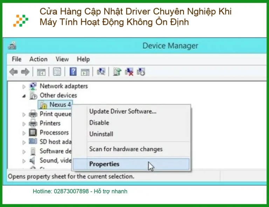The image size is (269, 207).
Task: Click the Processors chip icon
Action: click(33, 133)
